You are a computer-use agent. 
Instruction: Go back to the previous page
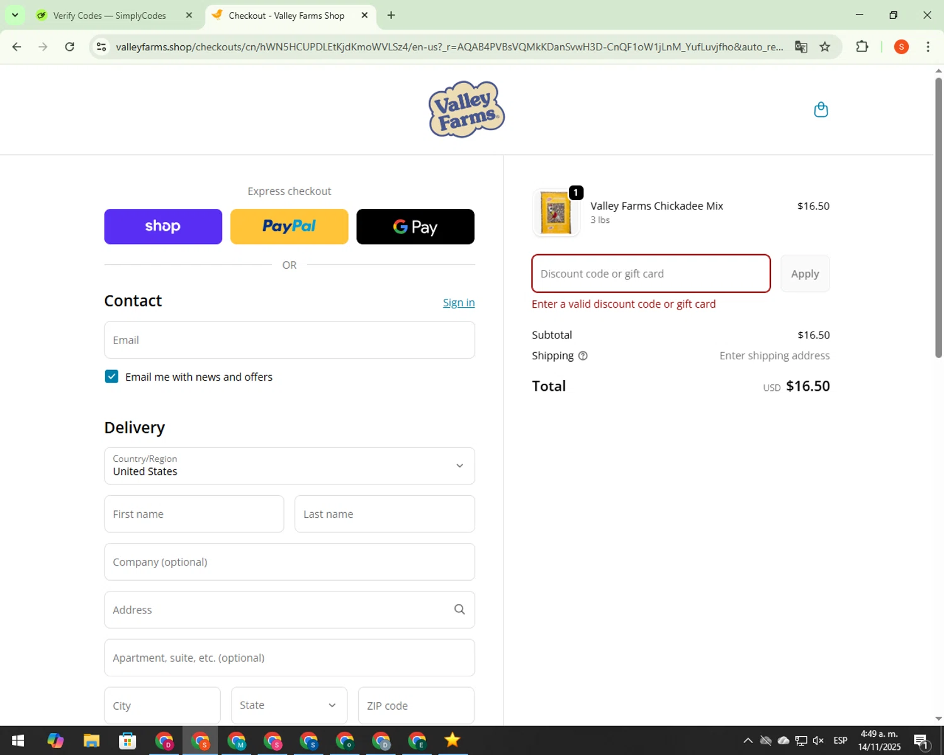[x=17, y=47]
